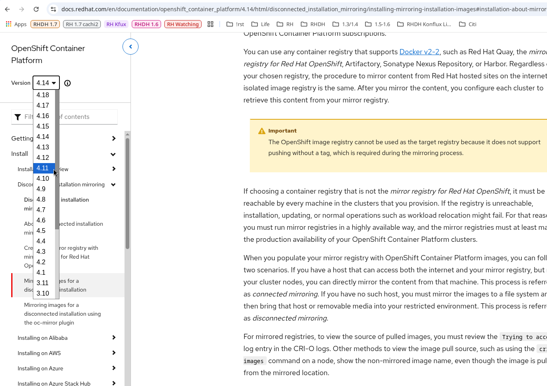
Task: Expand the Installing on AWS section
Action: [x=114, y=353]
